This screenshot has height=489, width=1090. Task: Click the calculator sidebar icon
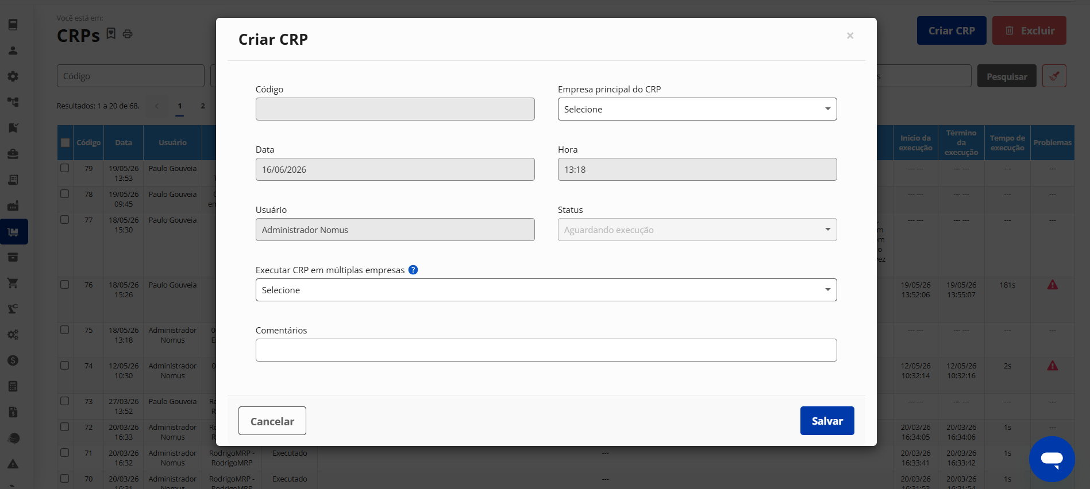coord(13,386)
